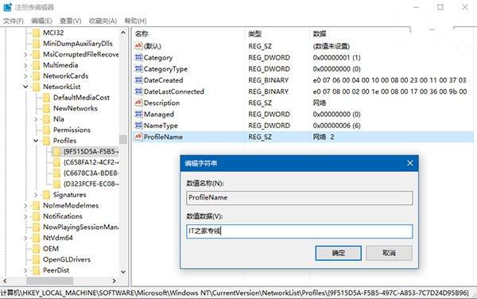Screen dimensions: 477x299
Task: Click the binary icon beside DateCreated
Action: 138,80
